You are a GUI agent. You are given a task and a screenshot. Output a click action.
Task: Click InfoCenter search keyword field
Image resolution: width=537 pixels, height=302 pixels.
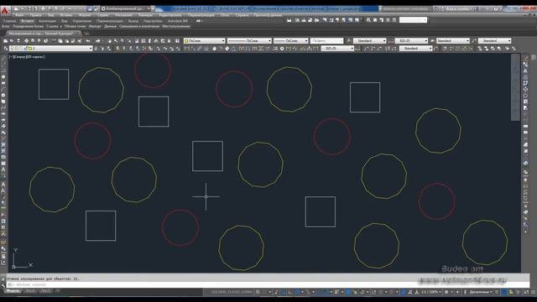[x=407, y=9]
